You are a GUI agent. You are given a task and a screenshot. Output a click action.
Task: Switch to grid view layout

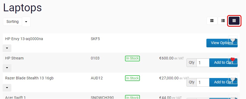pyautogui.click(x=212, y=21)
